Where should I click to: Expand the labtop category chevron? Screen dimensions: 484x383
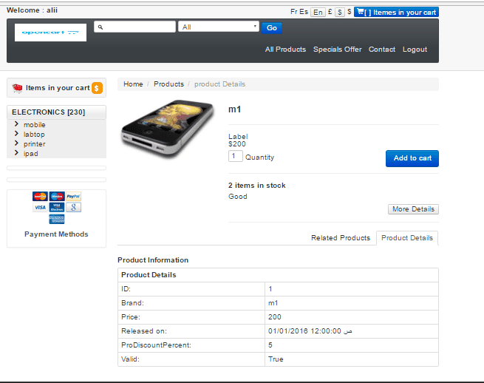(x=16, y=134)
